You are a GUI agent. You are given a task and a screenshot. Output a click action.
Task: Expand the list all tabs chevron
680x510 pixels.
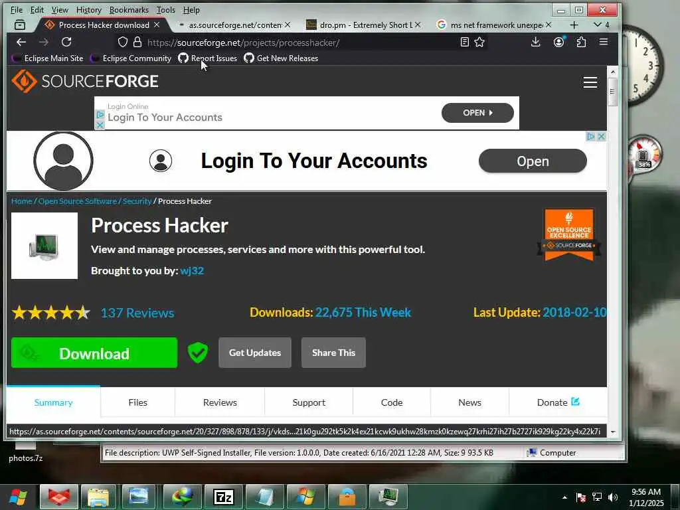[x=598, y=25]
